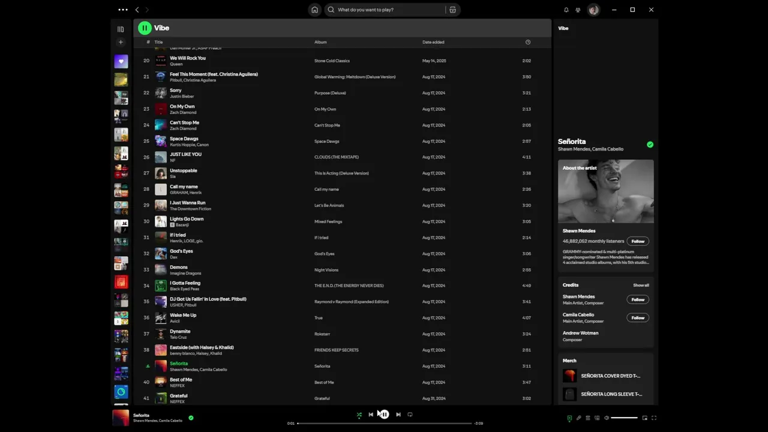This screenshot has width=768, height=432.
Task: Toggle the Now Playing view icon
Action: tap(569, 418)
